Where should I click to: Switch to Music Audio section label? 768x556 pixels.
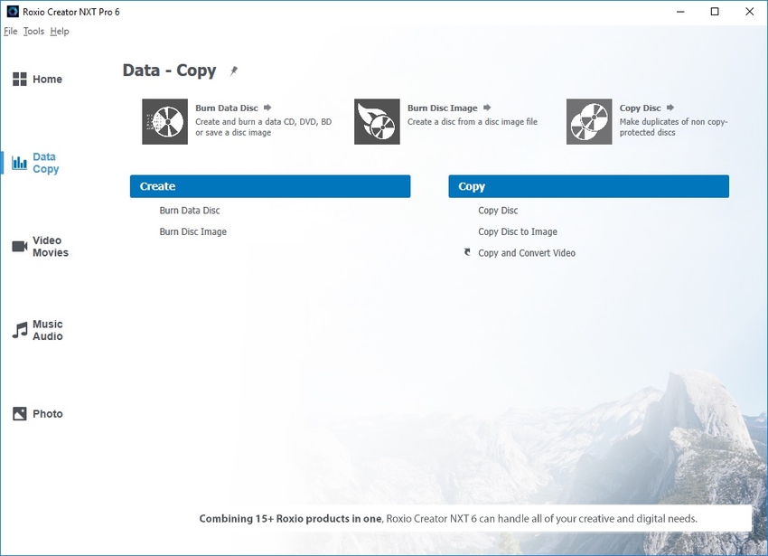tap(48, 330)
